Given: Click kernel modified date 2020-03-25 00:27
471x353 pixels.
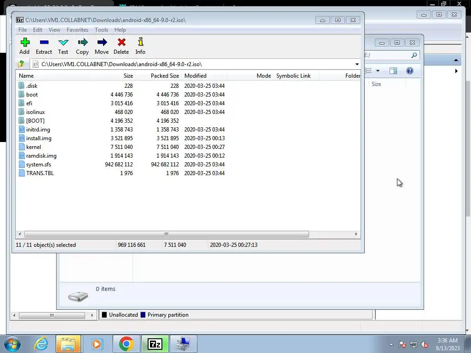Looking at the screenshot, I should [204, 147].
